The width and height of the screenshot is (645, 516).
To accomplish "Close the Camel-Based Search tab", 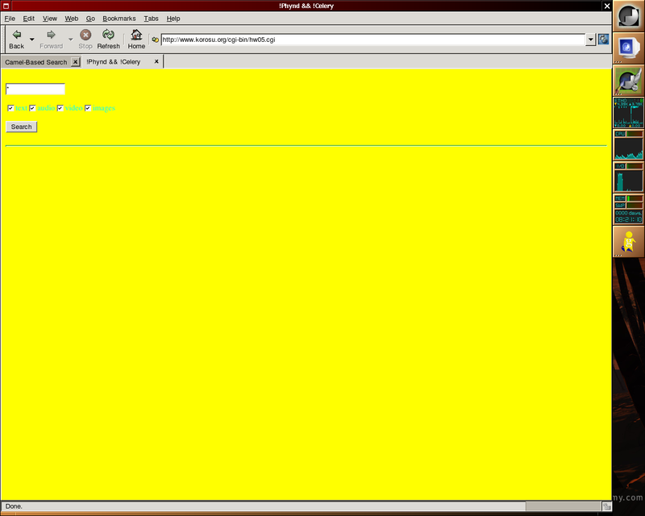I will pos(75,62).
